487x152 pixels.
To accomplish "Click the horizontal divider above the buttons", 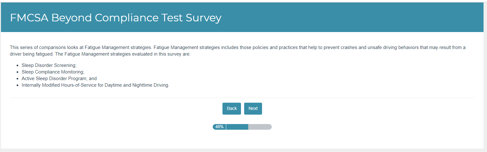I will pyautogui.click(x=242, y=98).
